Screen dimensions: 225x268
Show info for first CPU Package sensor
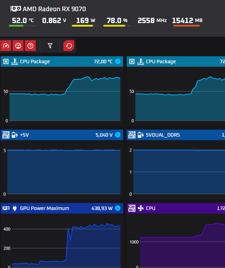tap(118, 61)
